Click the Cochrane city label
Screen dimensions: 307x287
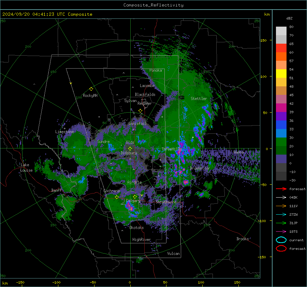tap(112, 191)
